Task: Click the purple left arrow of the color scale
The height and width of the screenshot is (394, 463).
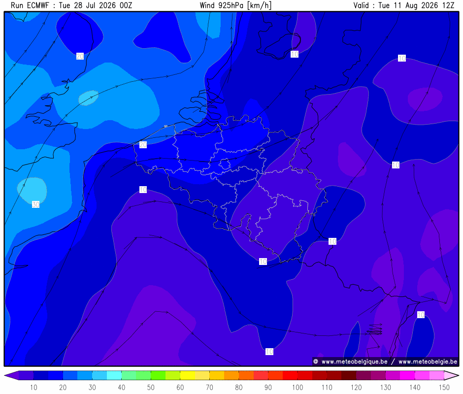Action: (11, 375)
